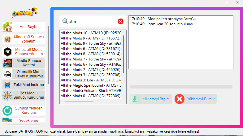
Task: Select All the Mods 3 - ATM3 (ID: 269708)
Action: 91,75
